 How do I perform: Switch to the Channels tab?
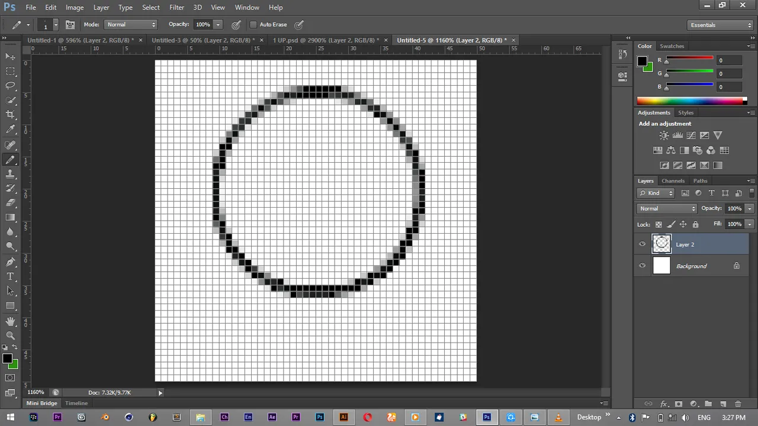pyautogui.click(x=673, y=181)
